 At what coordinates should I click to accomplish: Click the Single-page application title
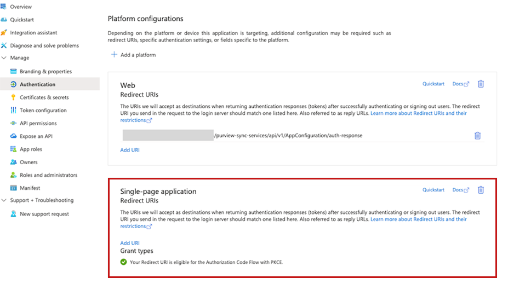pos(158,192)
